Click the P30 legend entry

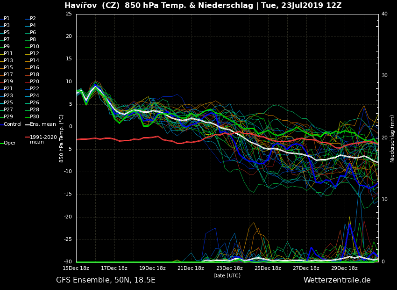pos(34,117)
